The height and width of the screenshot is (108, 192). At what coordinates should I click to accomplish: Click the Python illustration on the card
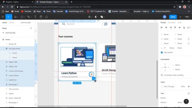[x=77, y=57]
